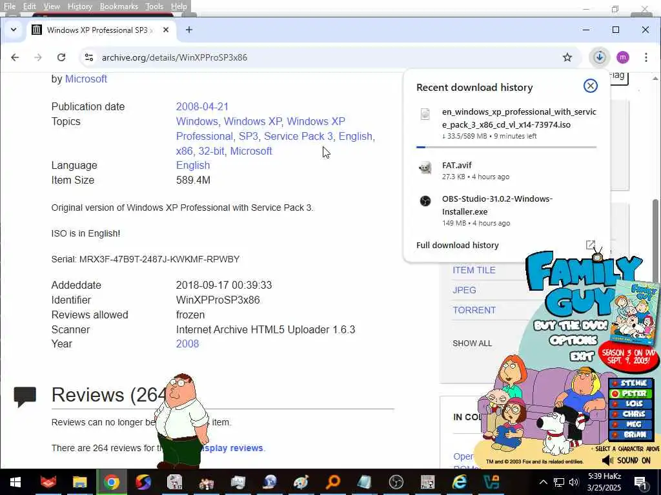Open File Explorer from the taskbar
The width and height of the screenshot is (661, 495).
coord(79,482)
